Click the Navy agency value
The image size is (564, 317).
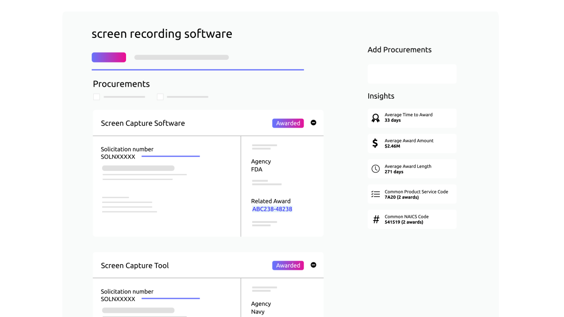coord(258,312)
